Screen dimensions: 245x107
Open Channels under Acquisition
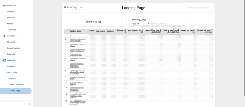tap(11, 42)
